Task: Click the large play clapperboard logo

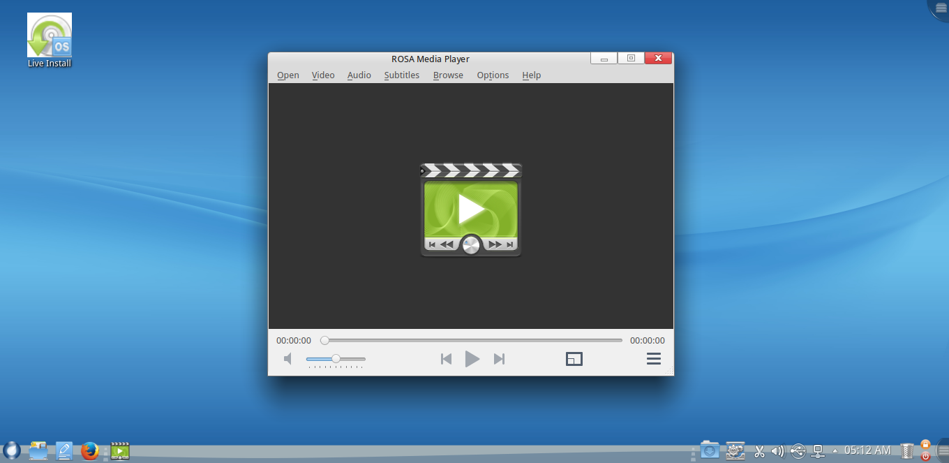Action: (x=471, y=210)
